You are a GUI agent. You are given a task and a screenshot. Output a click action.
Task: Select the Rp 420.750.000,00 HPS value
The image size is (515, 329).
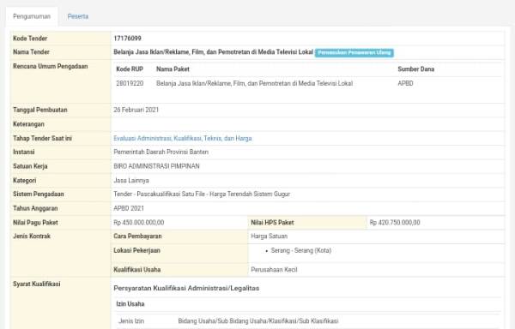click(395, 223)
